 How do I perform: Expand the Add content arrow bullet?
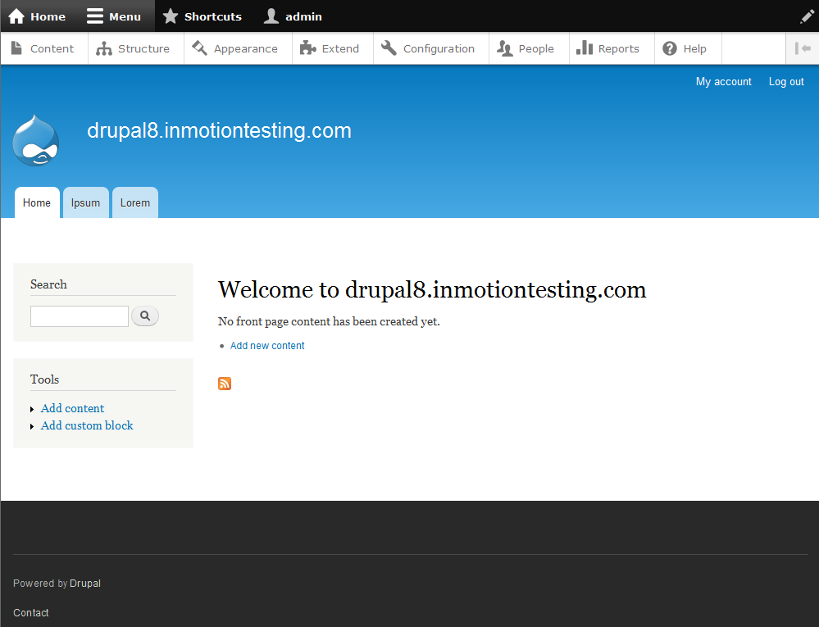tap(32, 409)
